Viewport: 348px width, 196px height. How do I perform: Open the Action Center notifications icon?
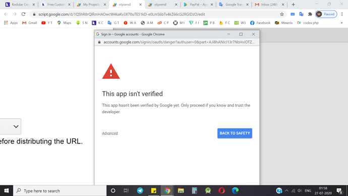339,190
